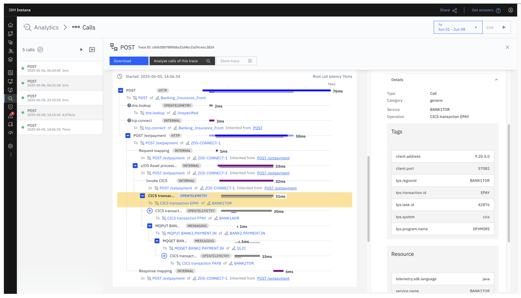
Task: Click the question mark icon beside tcp.connect
Action: 129,120
